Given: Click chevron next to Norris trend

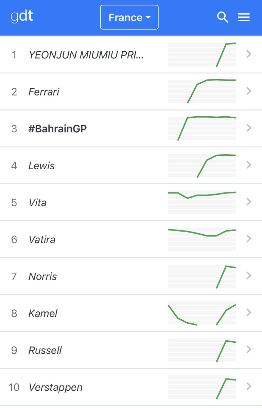Looking at the screenshot, I should [249, 275].
